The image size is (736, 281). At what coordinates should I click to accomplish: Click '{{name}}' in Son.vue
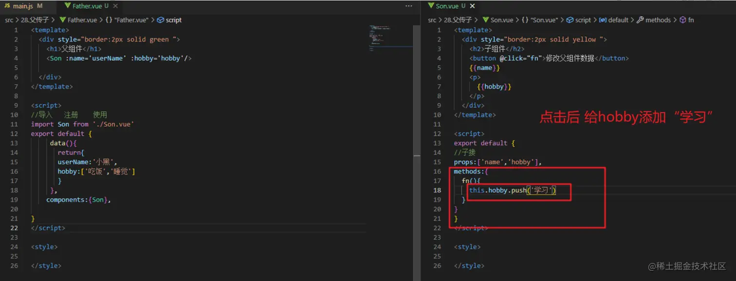point(485,68)
